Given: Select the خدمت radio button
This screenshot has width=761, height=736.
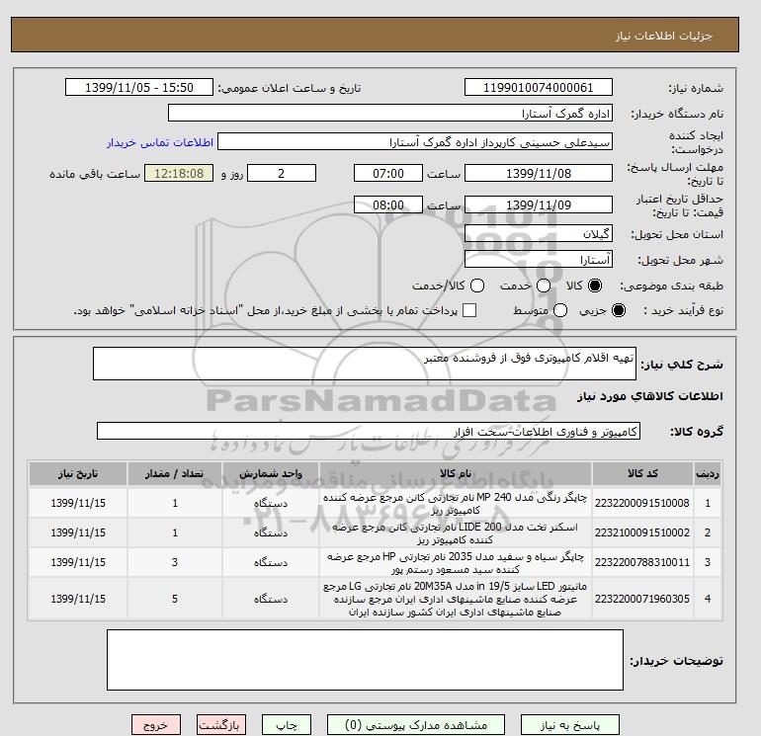Looking at the screenshot, I should 544,286.
